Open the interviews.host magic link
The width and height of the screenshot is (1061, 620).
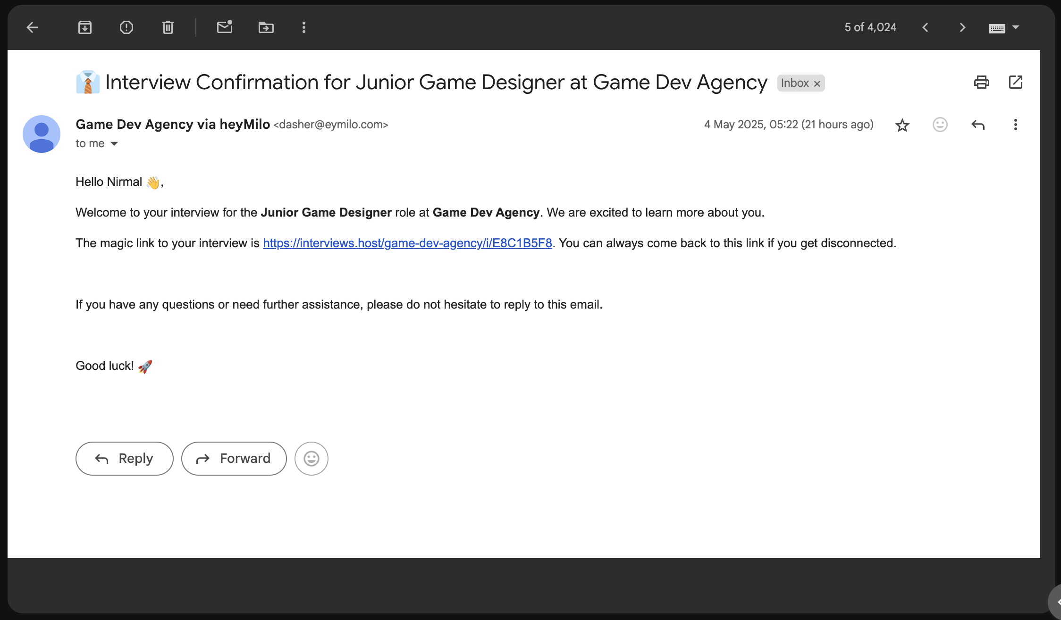407,243
